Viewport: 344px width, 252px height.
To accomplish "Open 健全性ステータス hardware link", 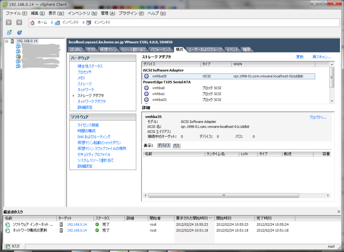I will (90, 66).
